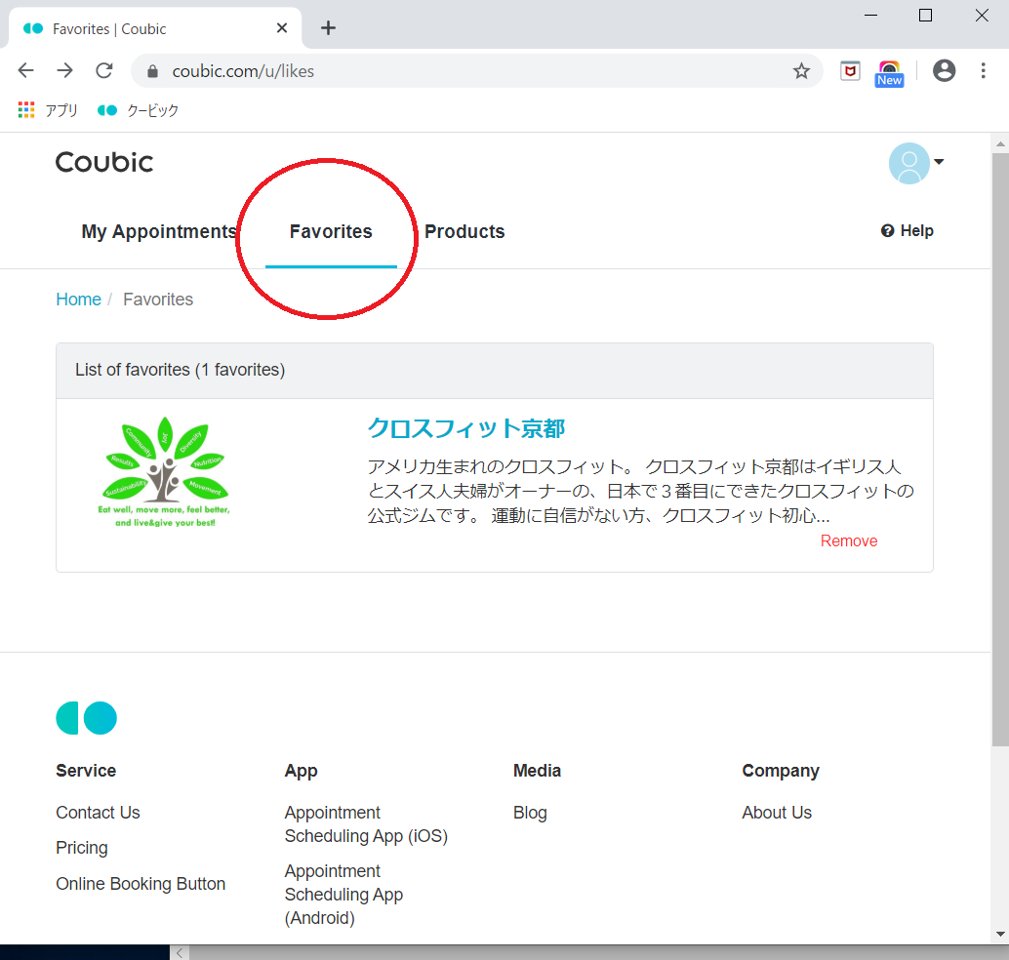Click the address bar URL field
The image size is (1009, 960).
468,71
